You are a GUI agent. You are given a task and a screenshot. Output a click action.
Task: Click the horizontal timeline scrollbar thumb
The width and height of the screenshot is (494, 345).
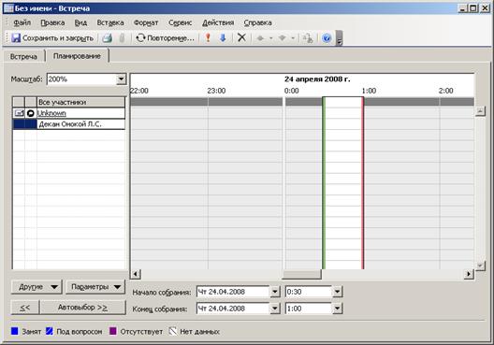pyautogui.click(x=301, y=274)
